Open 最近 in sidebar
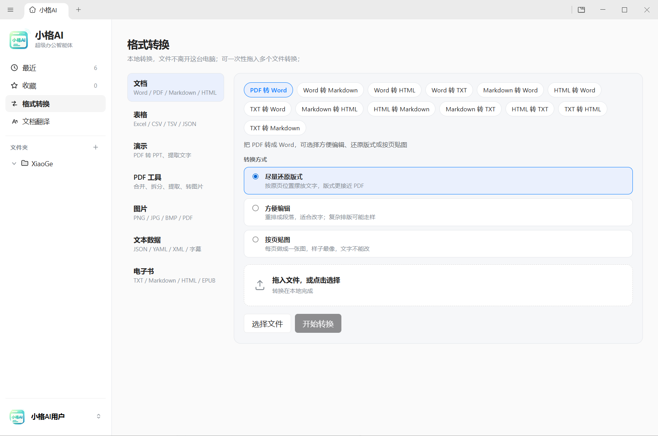 click(56, 68)
